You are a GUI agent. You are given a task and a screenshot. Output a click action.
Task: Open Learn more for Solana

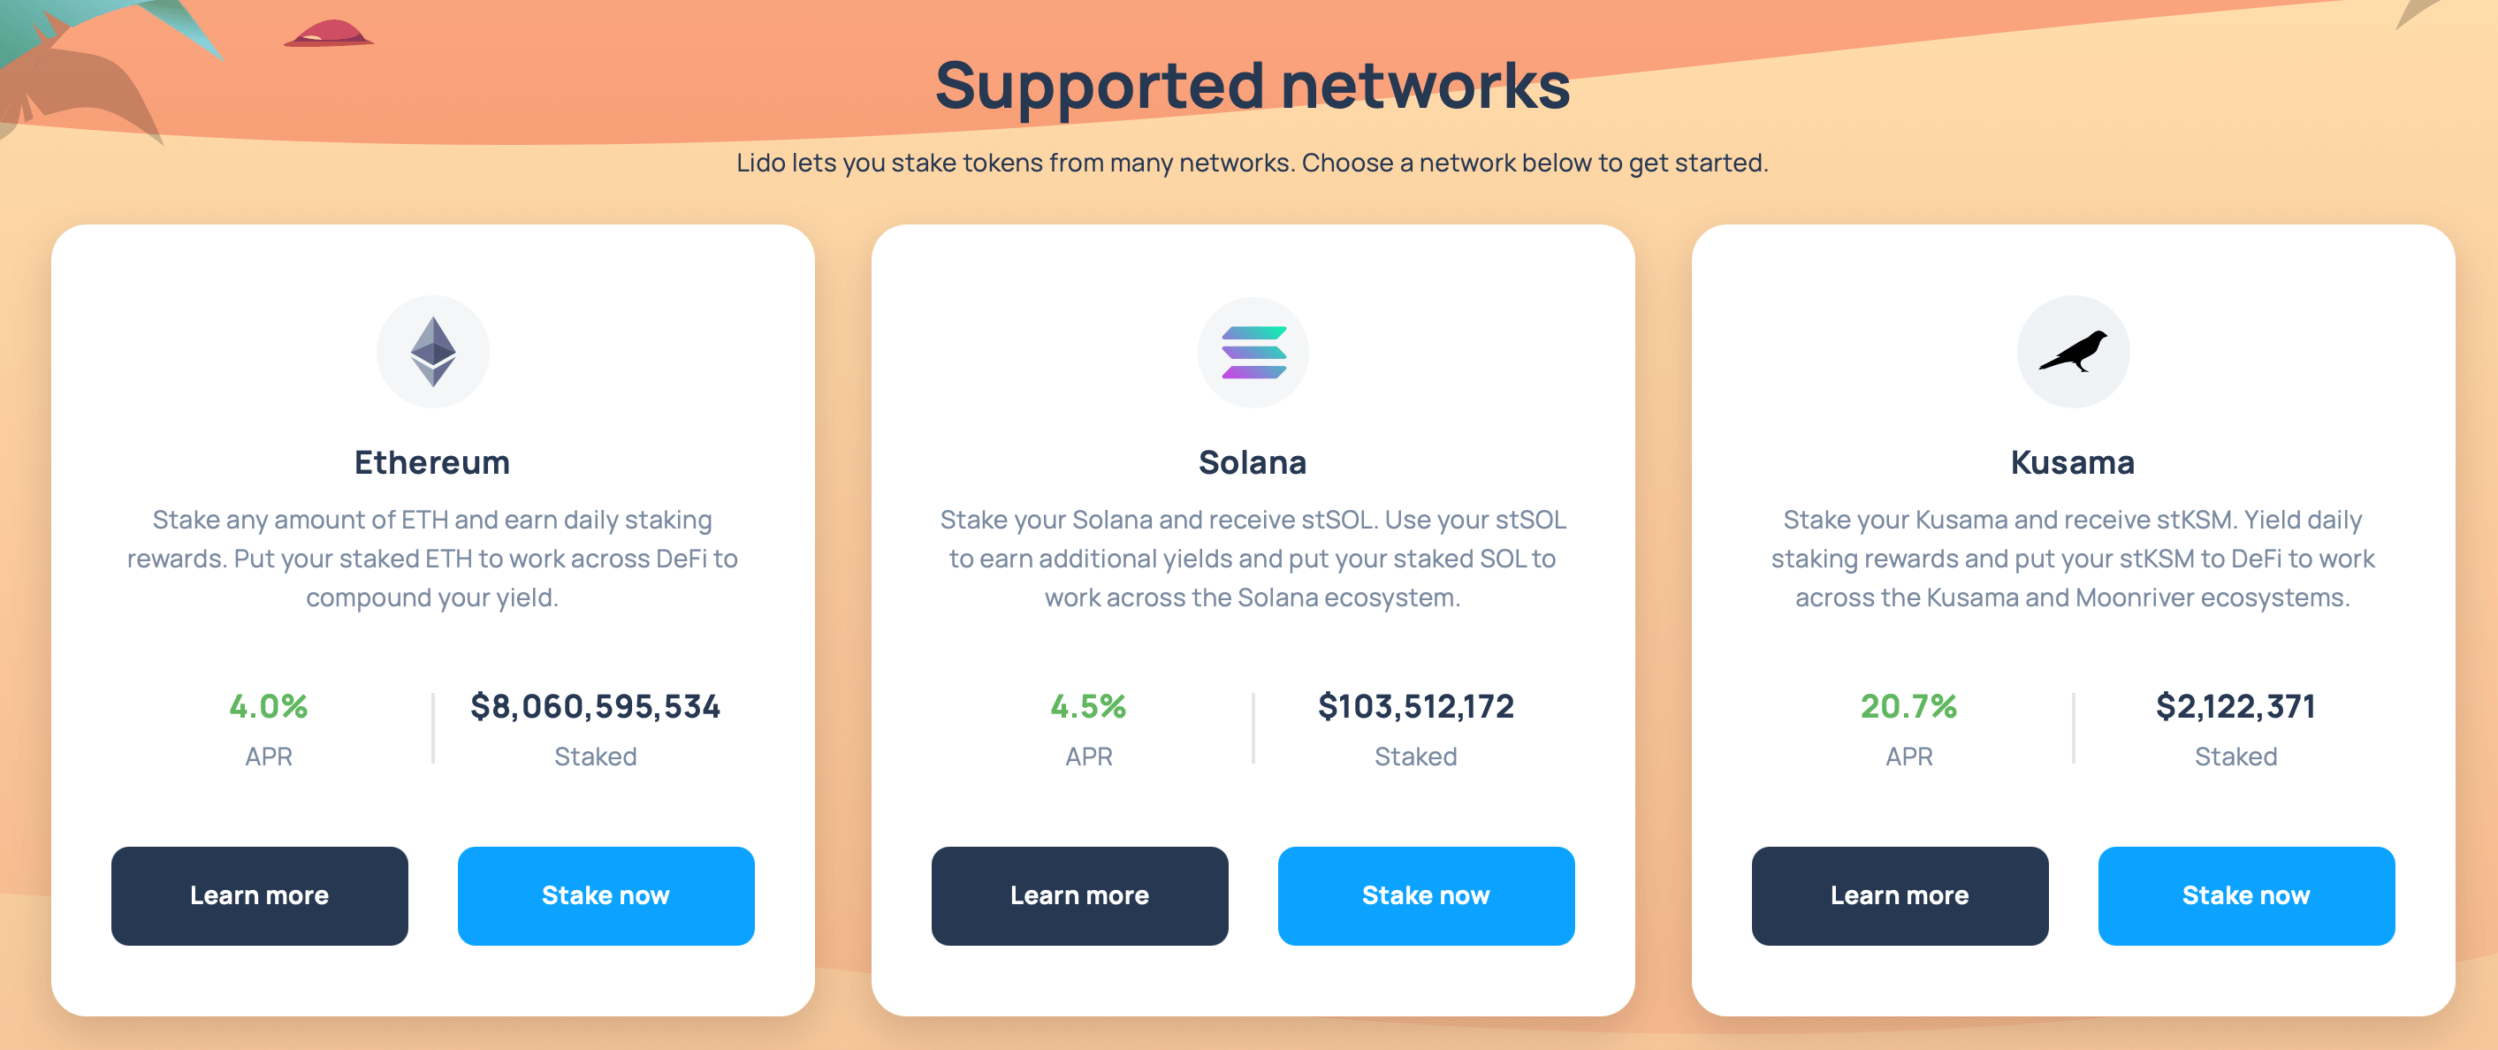click(x=1079, y=894)
